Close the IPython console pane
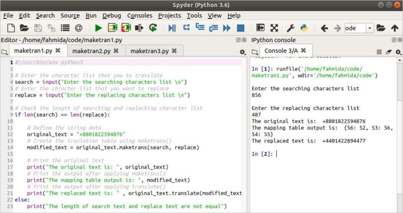 [400, 40]
